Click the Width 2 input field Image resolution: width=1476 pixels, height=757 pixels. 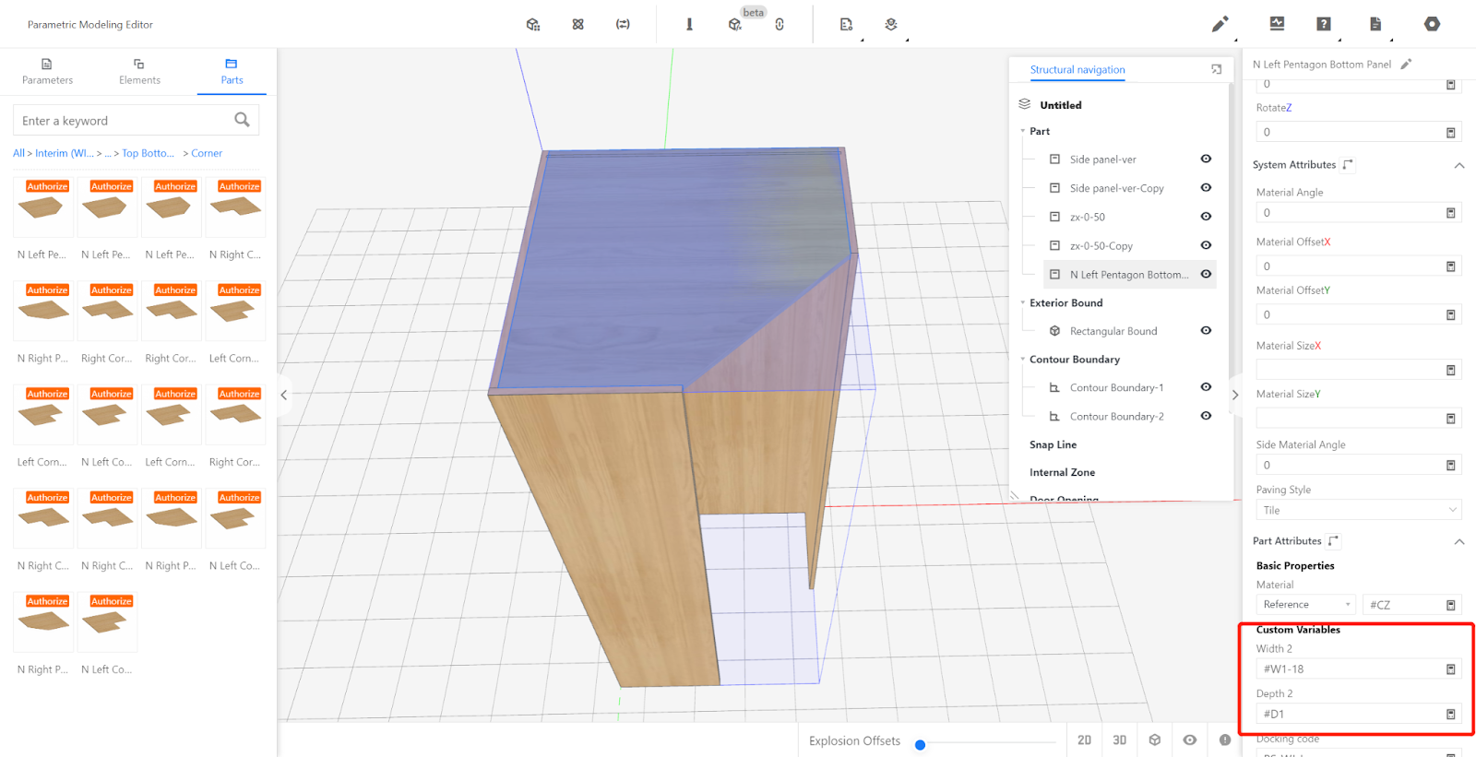coord(1349,669)
